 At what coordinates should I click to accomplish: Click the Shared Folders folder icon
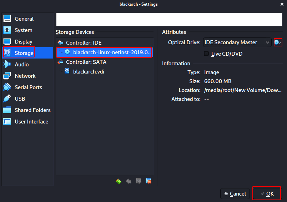(7, 110)
